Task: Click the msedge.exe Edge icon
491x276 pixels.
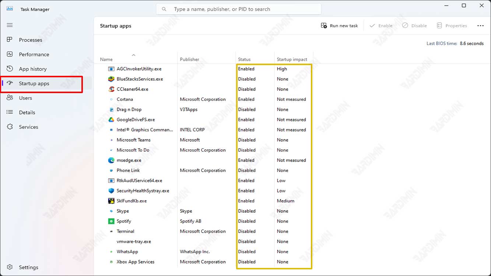Action: (111, 160)
